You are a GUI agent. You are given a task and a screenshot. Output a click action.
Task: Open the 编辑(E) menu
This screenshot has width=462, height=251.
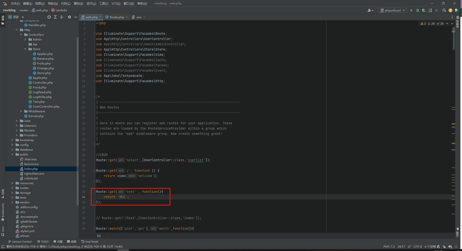pyautogui.click(x=28, y=4)
